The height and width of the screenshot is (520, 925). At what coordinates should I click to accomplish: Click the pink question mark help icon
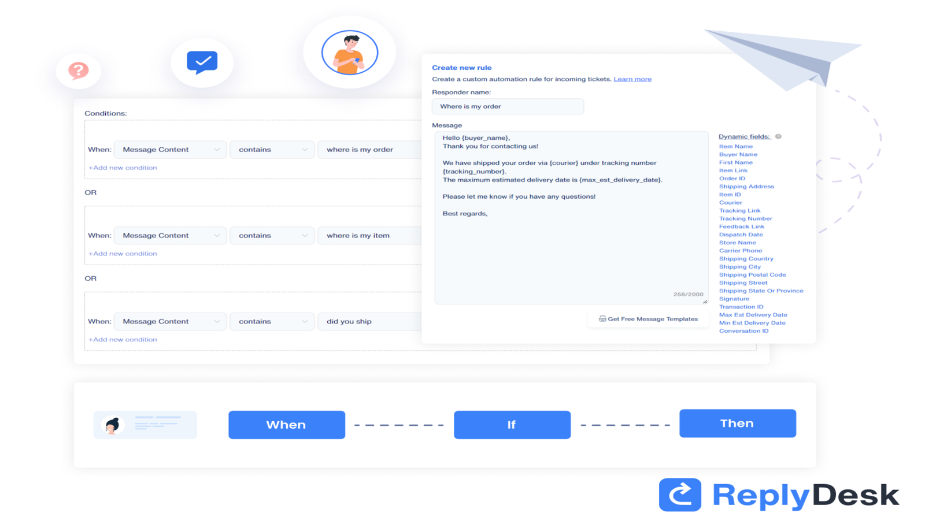point(78,70)
